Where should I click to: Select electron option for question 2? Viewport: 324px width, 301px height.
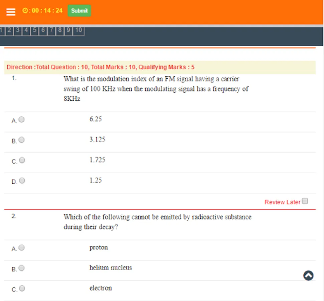tap(22, 288)
